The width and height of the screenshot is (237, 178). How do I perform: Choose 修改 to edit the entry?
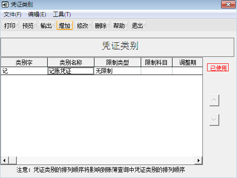(x=83, y=26)
